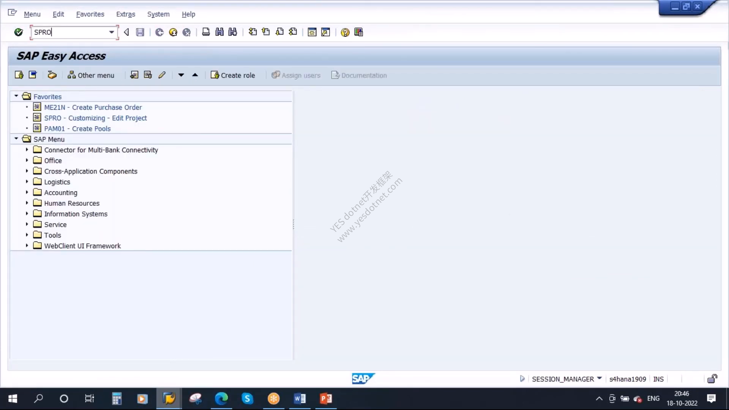729x410 pixels.
Task: Select the Cross-Application Components folder
Action: pyautogui.click(x=91, y=171)
